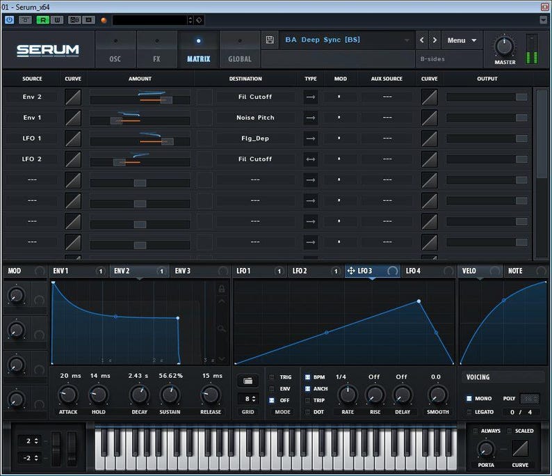
Task: Enable the SCALED portamento checkbox
Action: coord(509,431)
